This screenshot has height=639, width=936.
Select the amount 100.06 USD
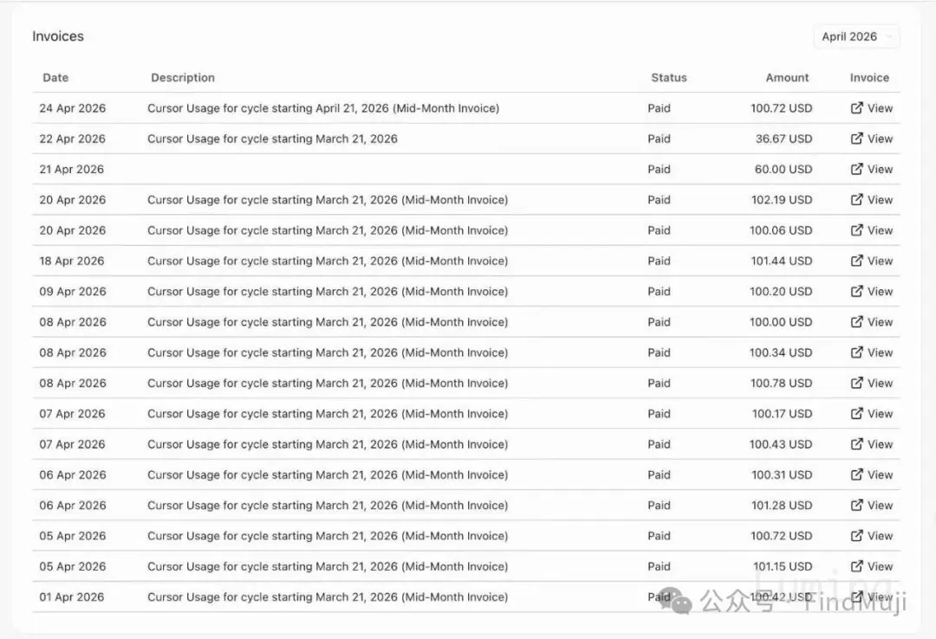[781, 229]
